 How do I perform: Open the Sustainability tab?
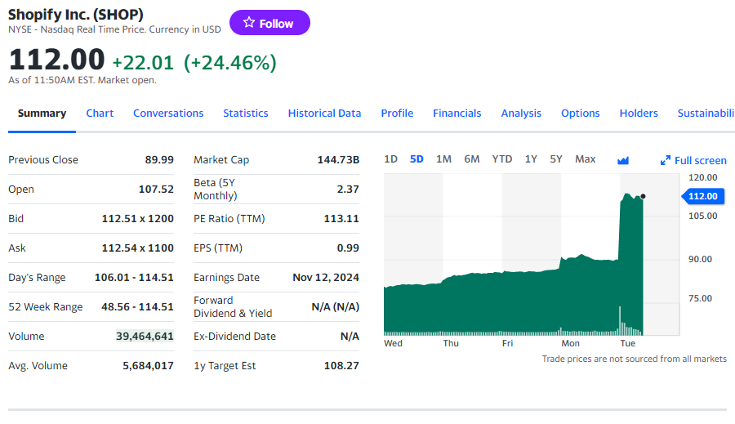click(706, 113)
